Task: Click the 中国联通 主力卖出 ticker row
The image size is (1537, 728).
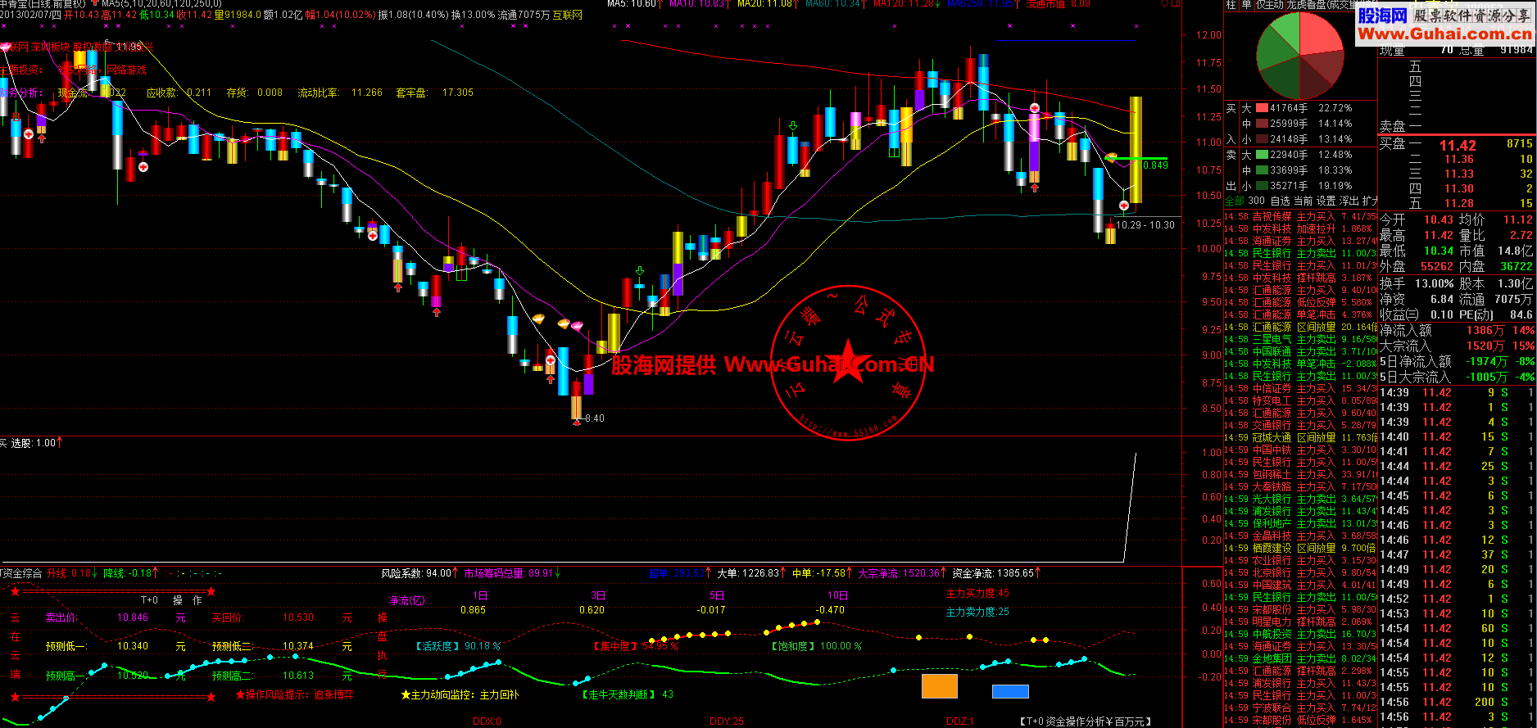Action: pos(1301,351)
